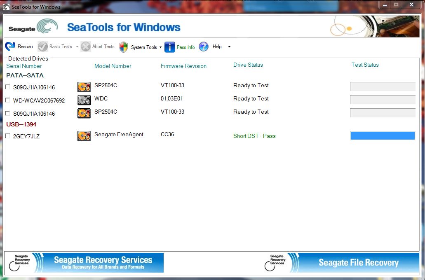This screenshot has height=280, width=425.
Task: Click the WDC model name
Action: (x=101, y=98)
